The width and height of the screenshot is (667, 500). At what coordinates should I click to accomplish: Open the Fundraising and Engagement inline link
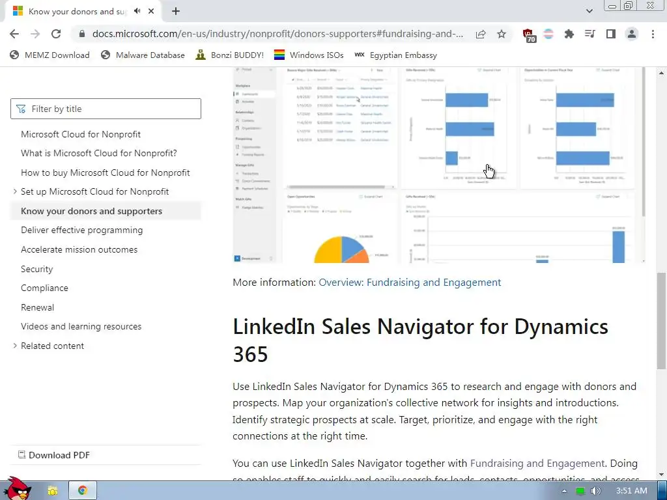pos(537,463)
